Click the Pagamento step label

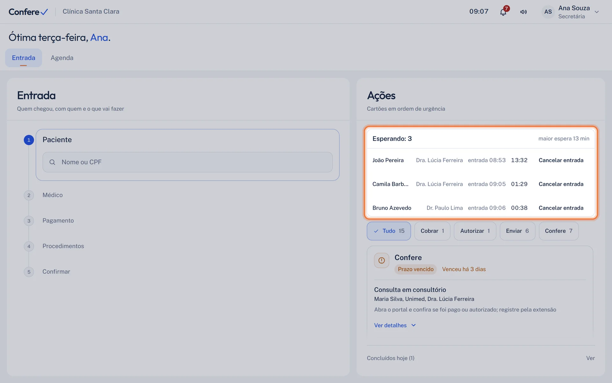pos(58,221)
